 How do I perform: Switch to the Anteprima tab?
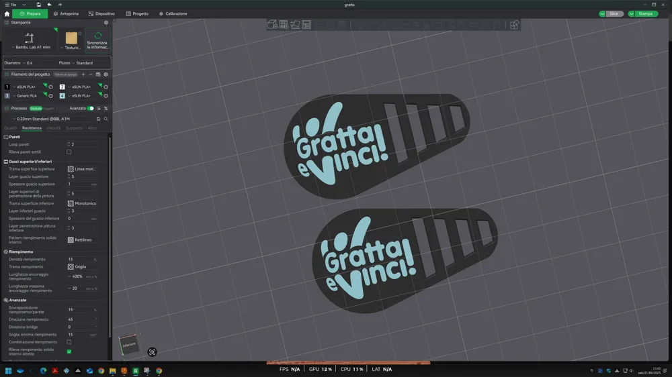pos(66,13)
